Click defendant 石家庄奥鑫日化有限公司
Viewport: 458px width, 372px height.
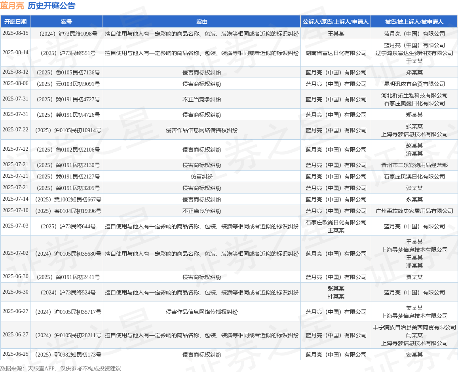click(x=414, y=103)
